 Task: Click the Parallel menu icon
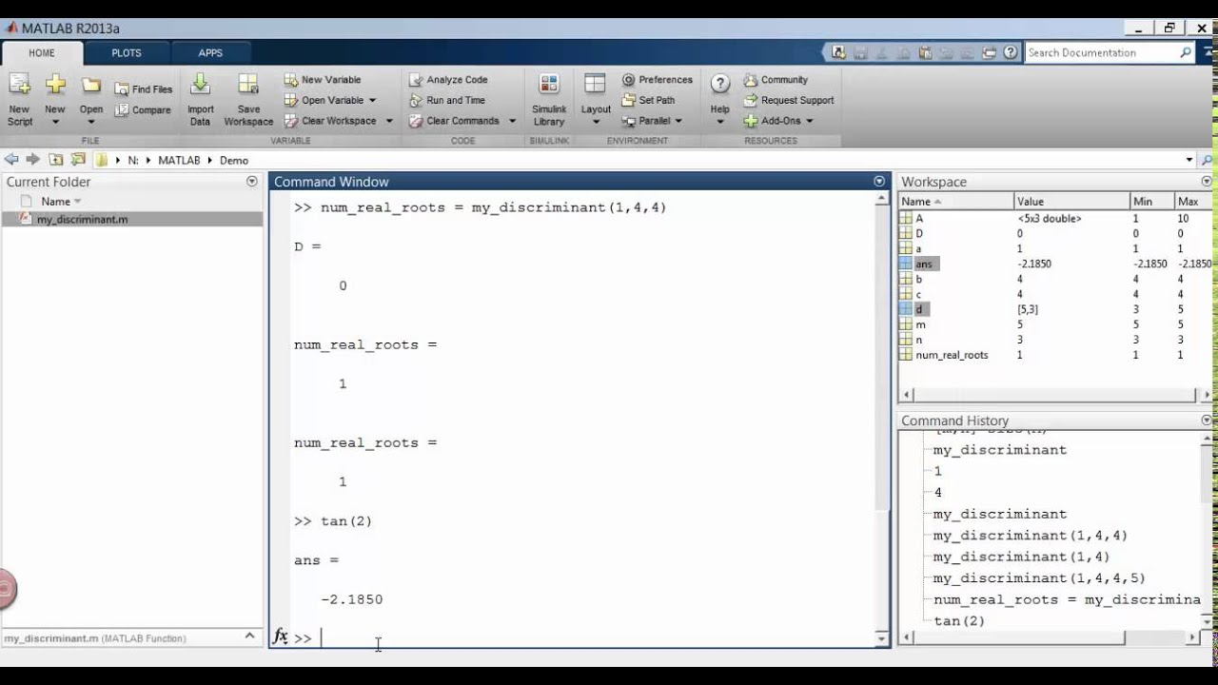629,121
